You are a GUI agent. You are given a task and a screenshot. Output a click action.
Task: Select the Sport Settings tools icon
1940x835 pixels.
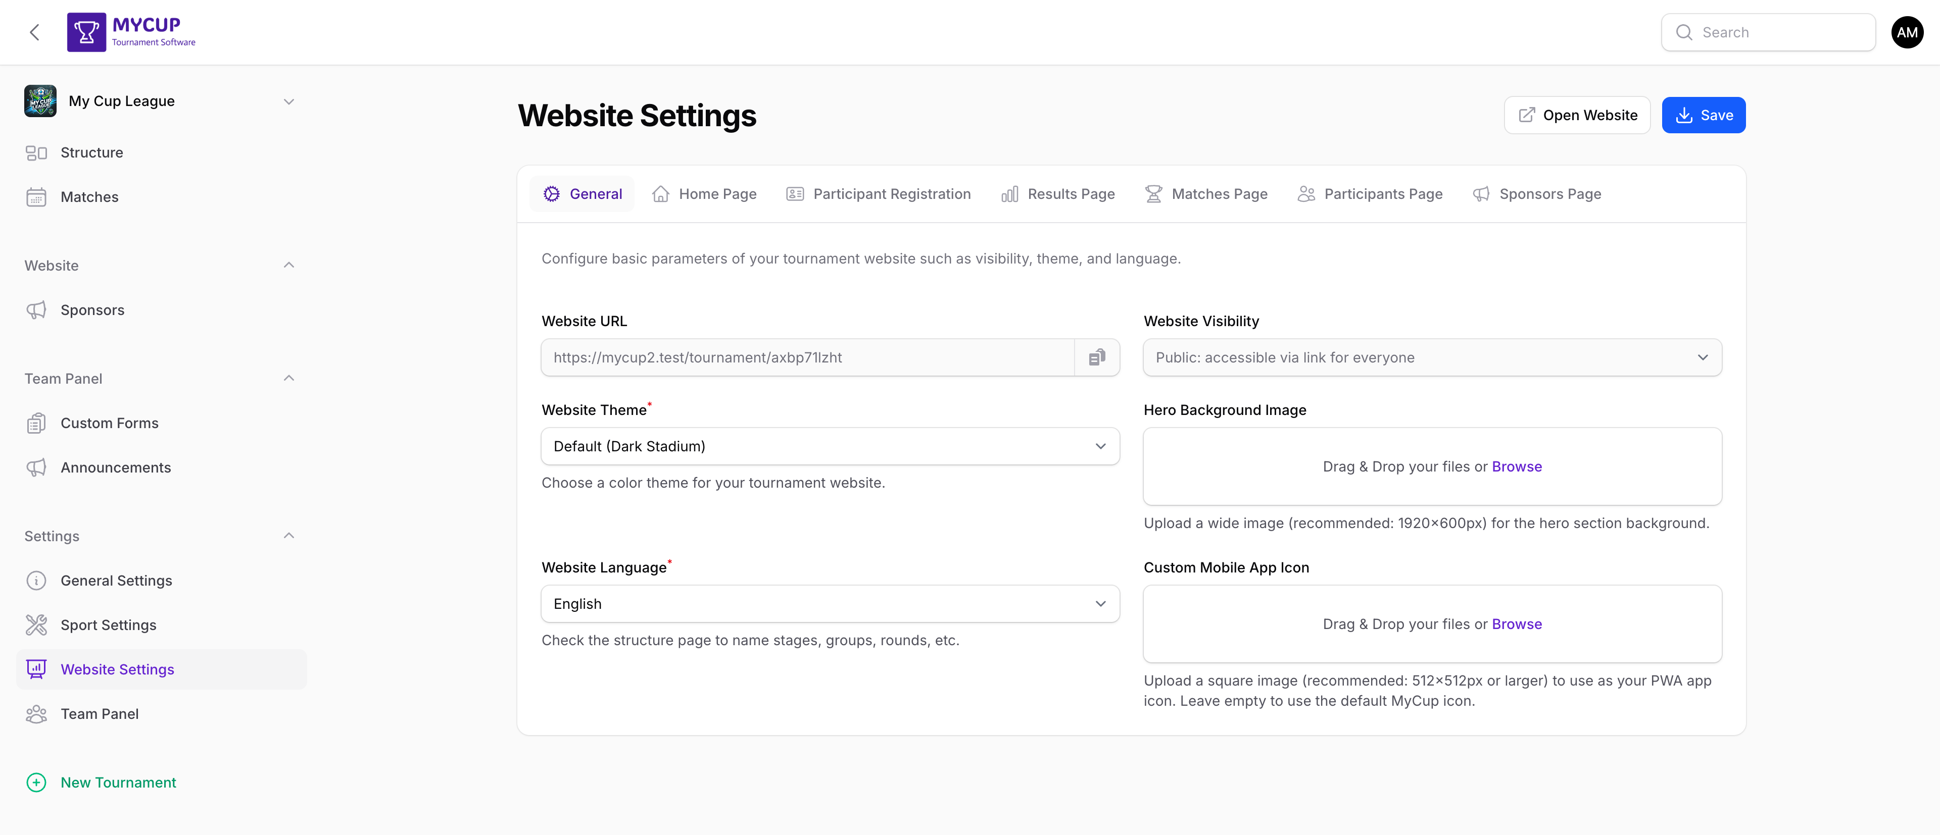point(37,624)
